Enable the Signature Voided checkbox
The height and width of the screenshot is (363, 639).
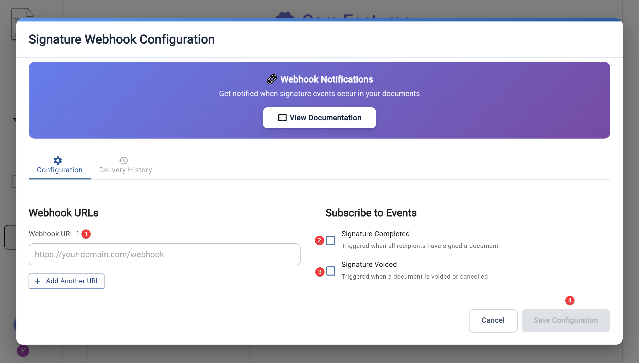331,271
